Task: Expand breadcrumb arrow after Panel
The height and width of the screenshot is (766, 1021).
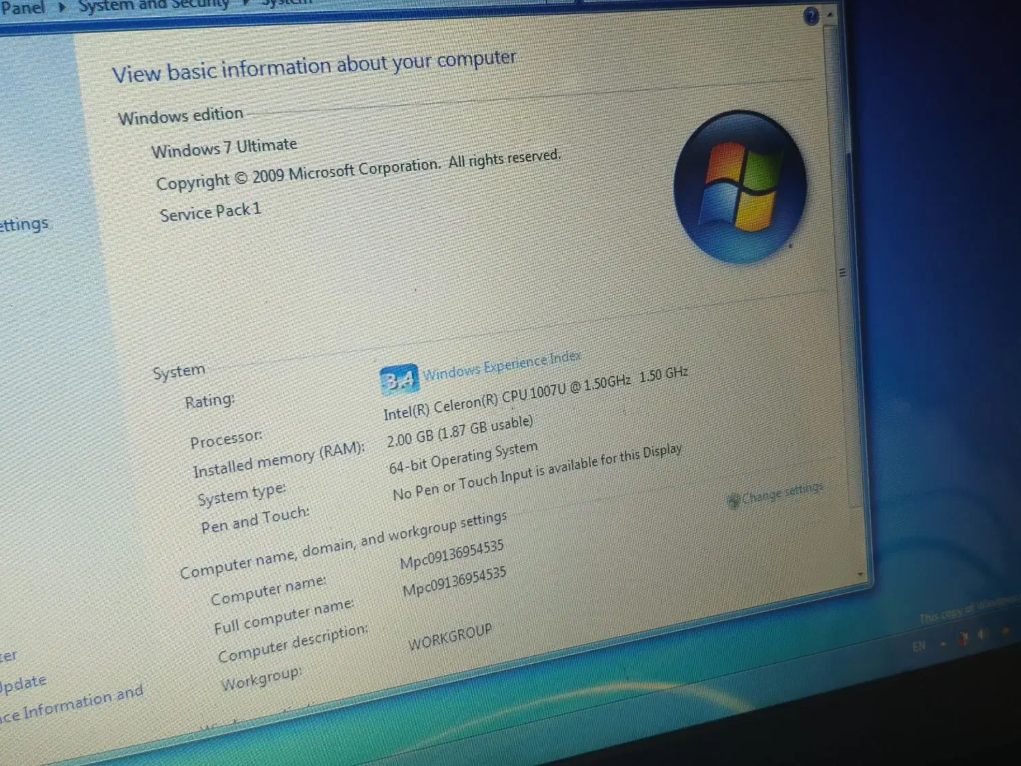Action: coord(62,8)
